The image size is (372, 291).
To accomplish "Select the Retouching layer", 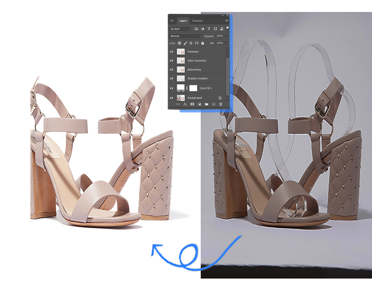I will 194,70.
